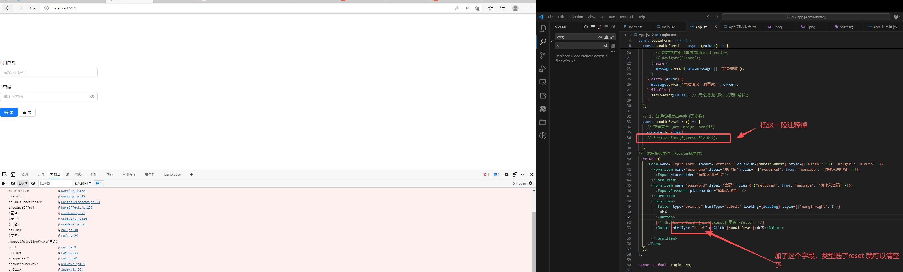Open default log level dropdown
This screenshot has width=903, height=272.
click(x=83, y=183)
